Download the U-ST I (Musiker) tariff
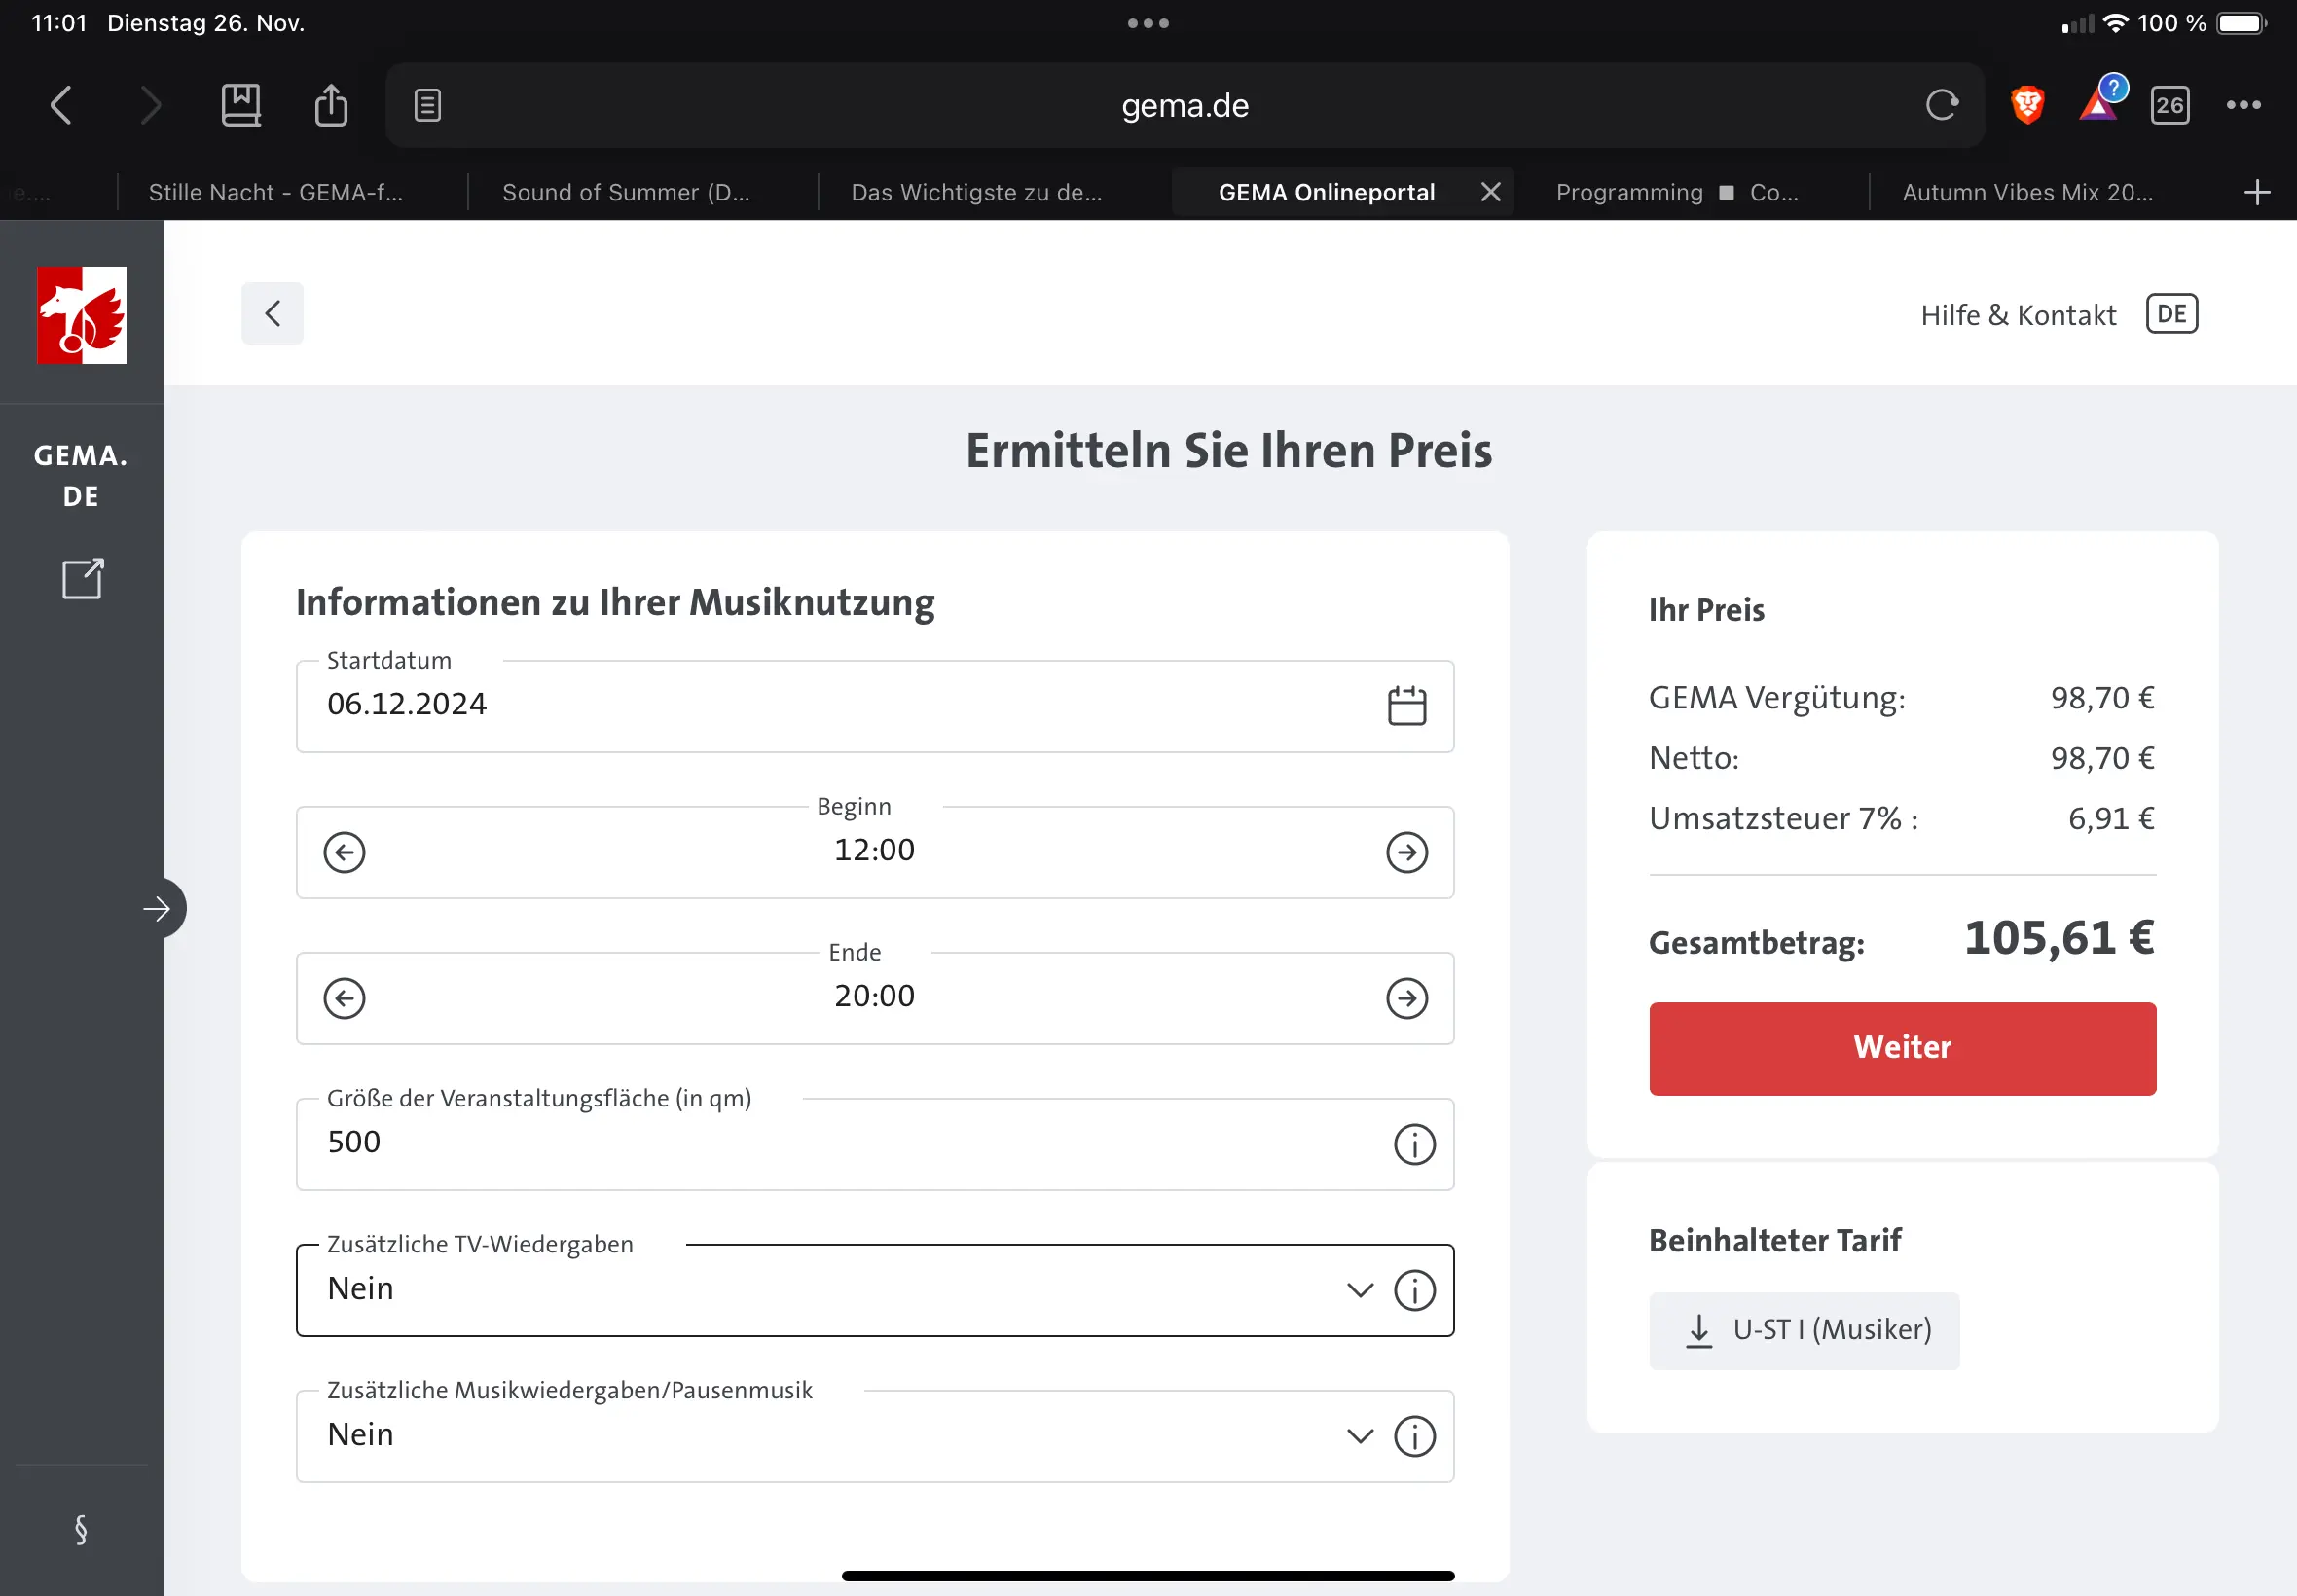Image resolution: width=2297 pixels, height=1596 pixels. 1803,1330
